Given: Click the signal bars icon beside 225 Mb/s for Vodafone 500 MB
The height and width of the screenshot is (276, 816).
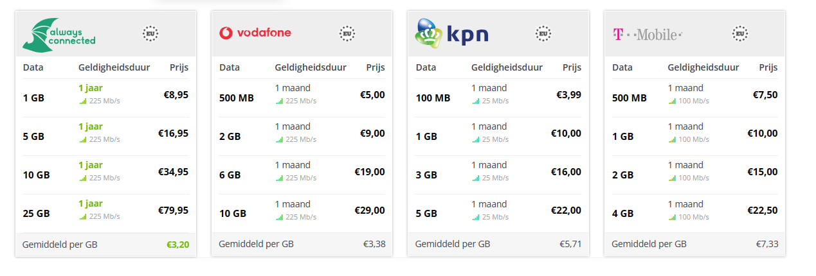Looking at the screenshot, I should click(x=279, y=101).
